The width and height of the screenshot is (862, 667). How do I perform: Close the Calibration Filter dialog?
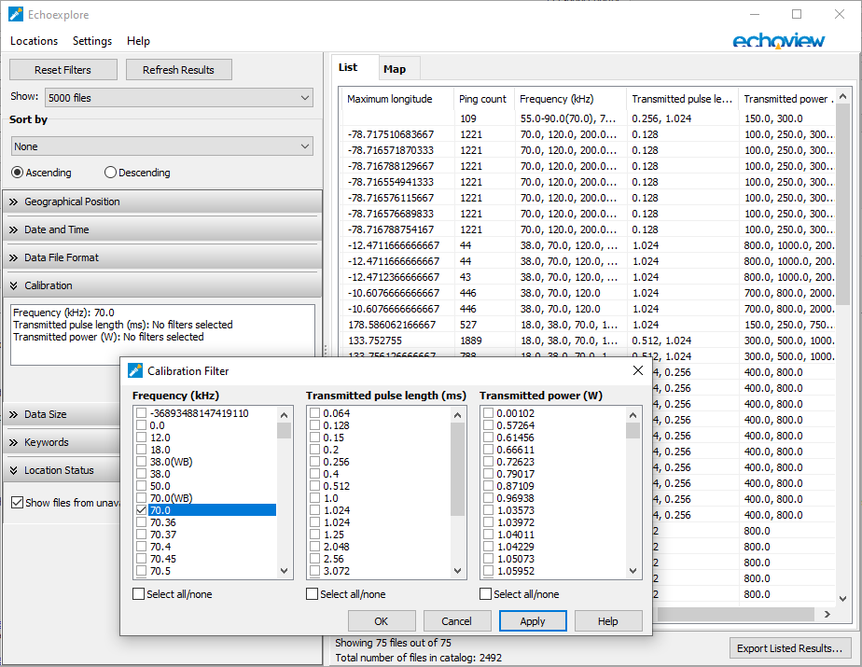click(x=638, y=370)
